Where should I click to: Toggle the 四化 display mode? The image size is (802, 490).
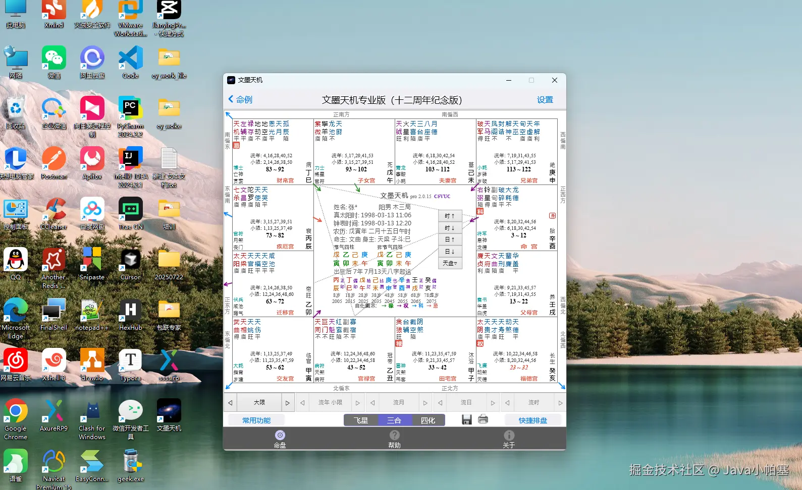[x=428, y=420]
